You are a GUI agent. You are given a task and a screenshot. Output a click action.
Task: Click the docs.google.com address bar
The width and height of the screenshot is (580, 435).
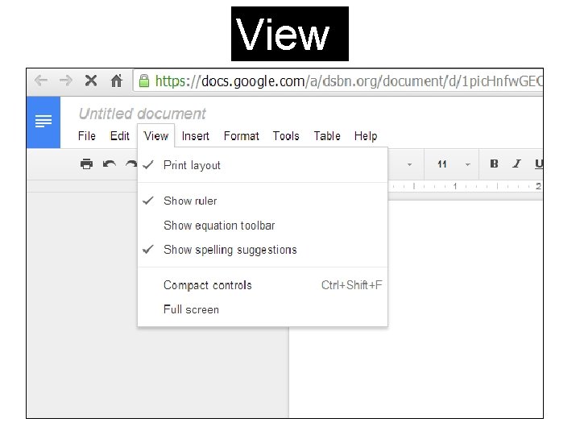(x=338, y=81)
